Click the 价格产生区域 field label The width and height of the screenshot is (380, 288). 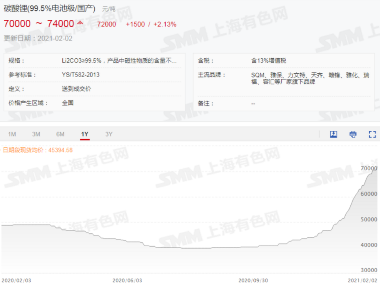[x=28, y=103]
